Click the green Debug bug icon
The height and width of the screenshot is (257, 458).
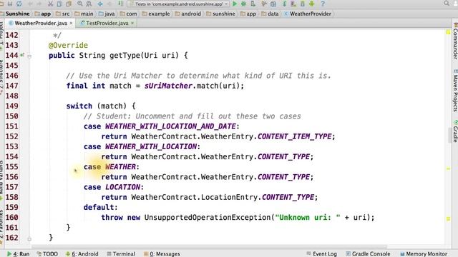coord(243,4)
